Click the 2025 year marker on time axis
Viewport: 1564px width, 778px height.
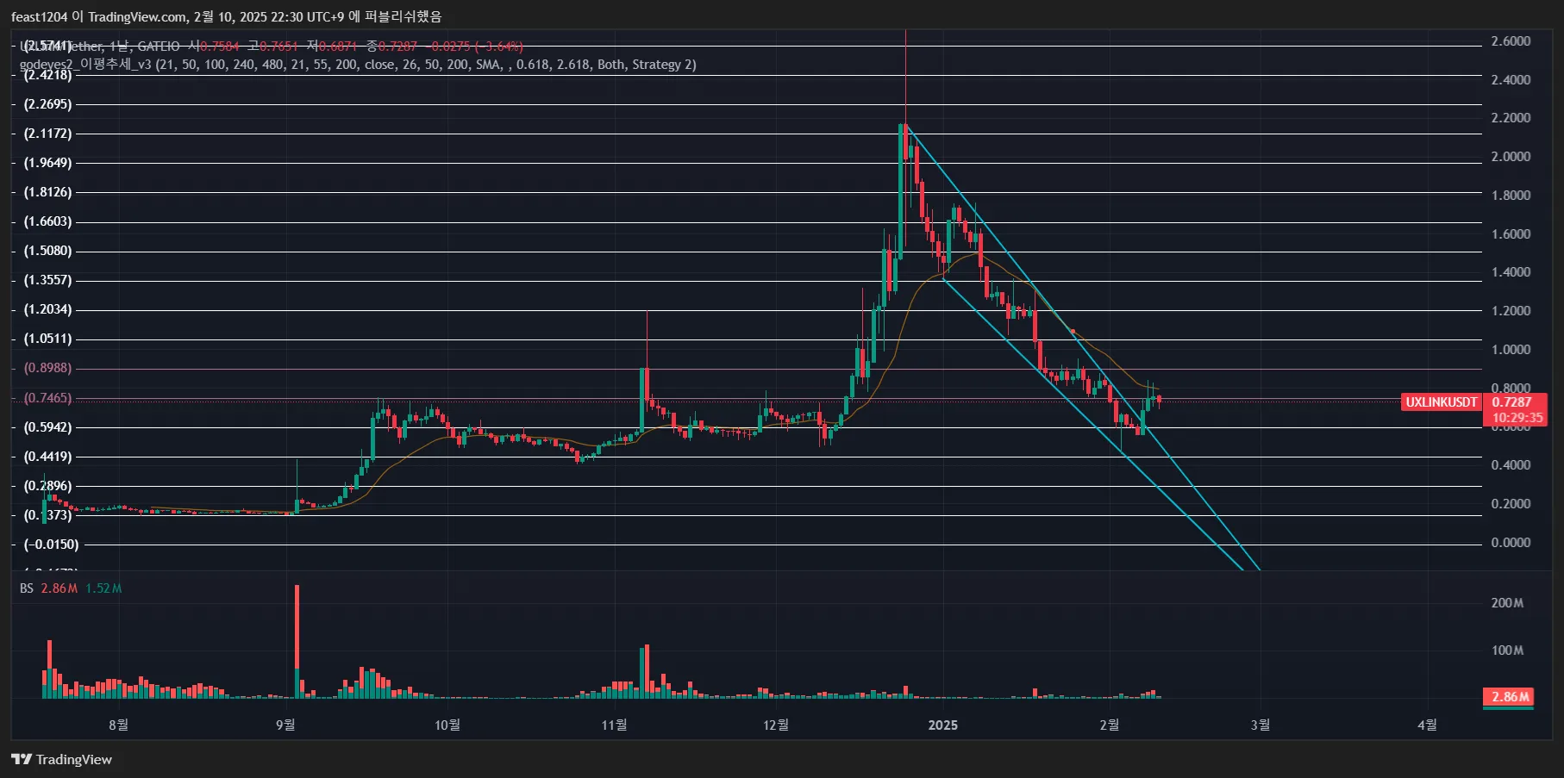(x=942, y=725)
